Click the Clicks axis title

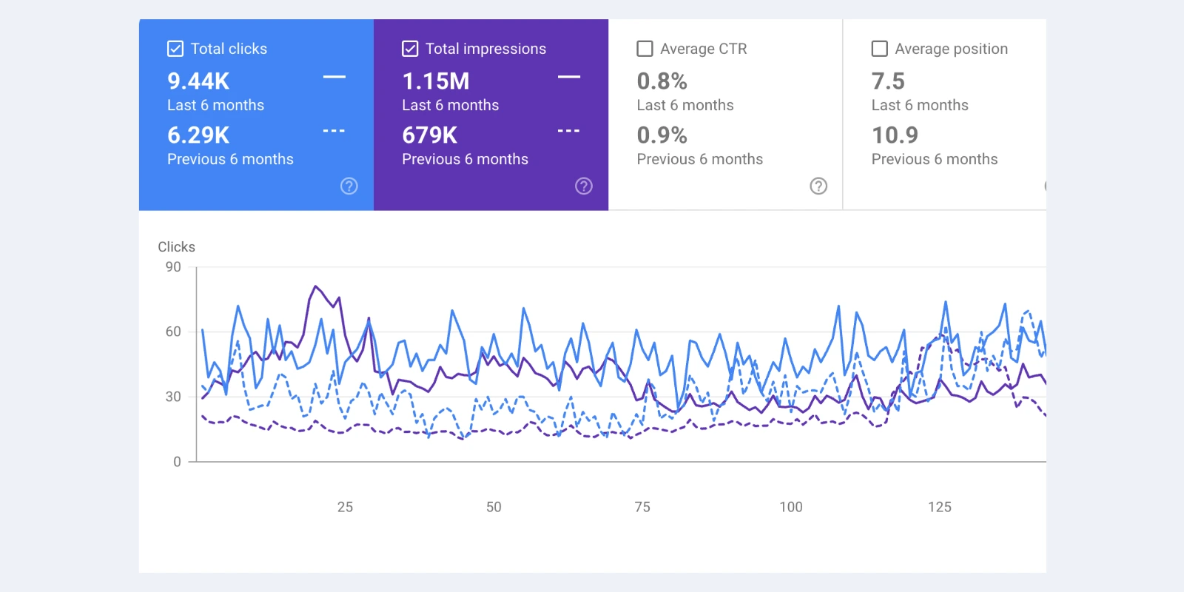tap(177, 247)
